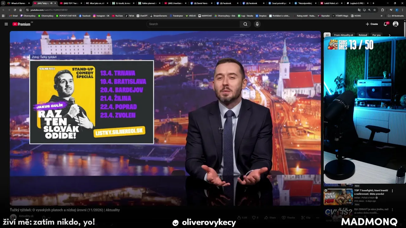
Task: Open the POPOUT CHAT KICK bookmark
Action: click(x=66, y=16)
